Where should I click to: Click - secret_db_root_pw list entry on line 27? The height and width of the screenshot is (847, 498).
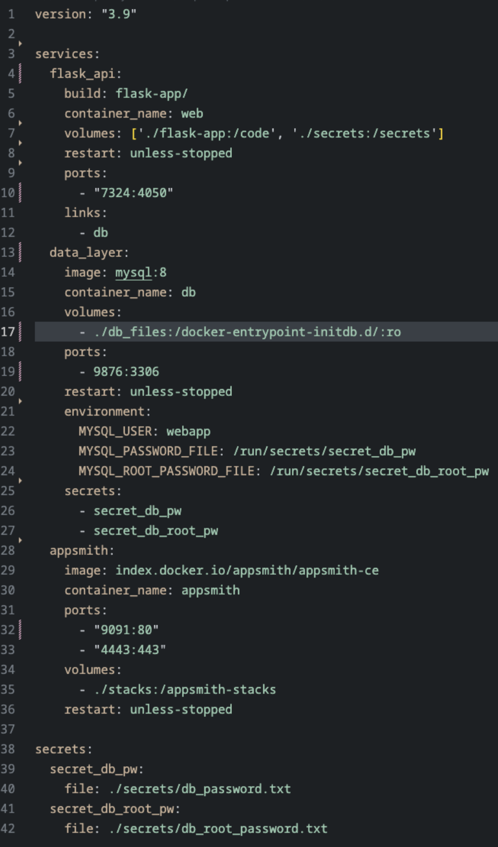point(149,531)
